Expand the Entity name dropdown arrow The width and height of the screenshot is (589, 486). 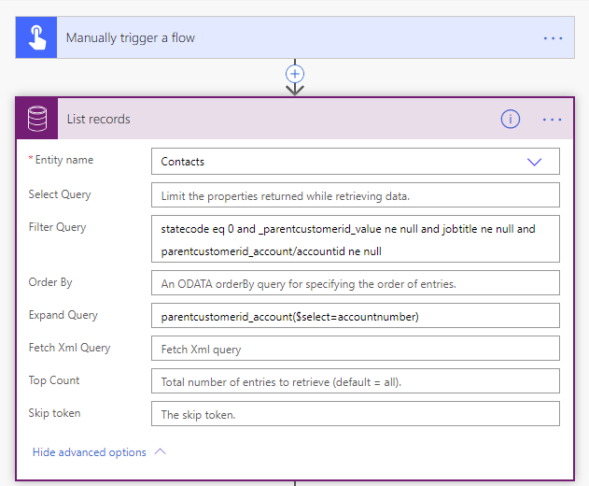[534, 162]
